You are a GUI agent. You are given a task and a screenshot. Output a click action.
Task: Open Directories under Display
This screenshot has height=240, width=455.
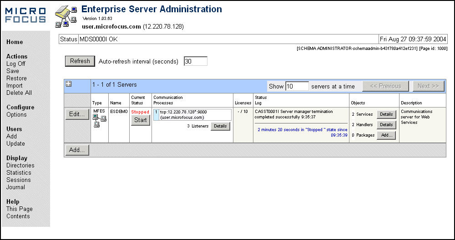[x=20, y=165]
